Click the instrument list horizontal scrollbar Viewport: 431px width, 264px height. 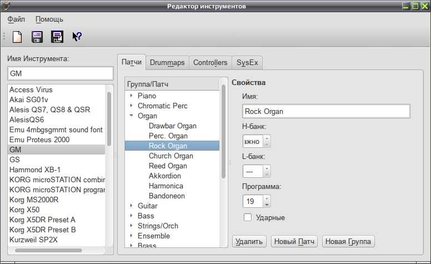pos(56,250)
